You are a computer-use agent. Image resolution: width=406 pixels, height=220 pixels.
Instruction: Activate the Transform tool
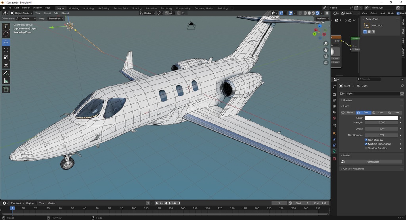[6, 65]
